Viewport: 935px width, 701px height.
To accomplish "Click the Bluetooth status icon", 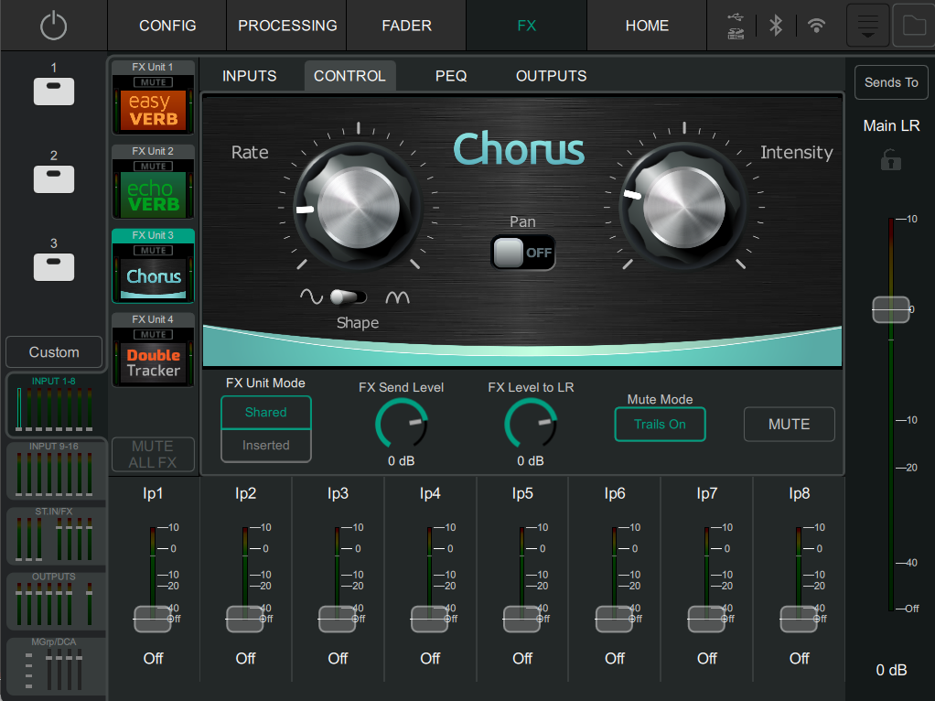I will coord(776,26).
